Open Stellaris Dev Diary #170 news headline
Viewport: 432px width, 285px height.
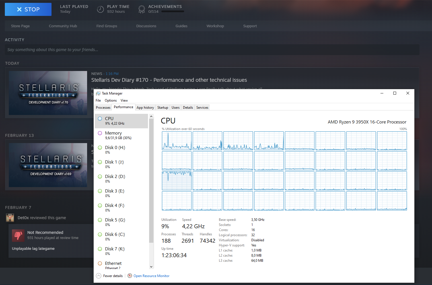(169, 80)
